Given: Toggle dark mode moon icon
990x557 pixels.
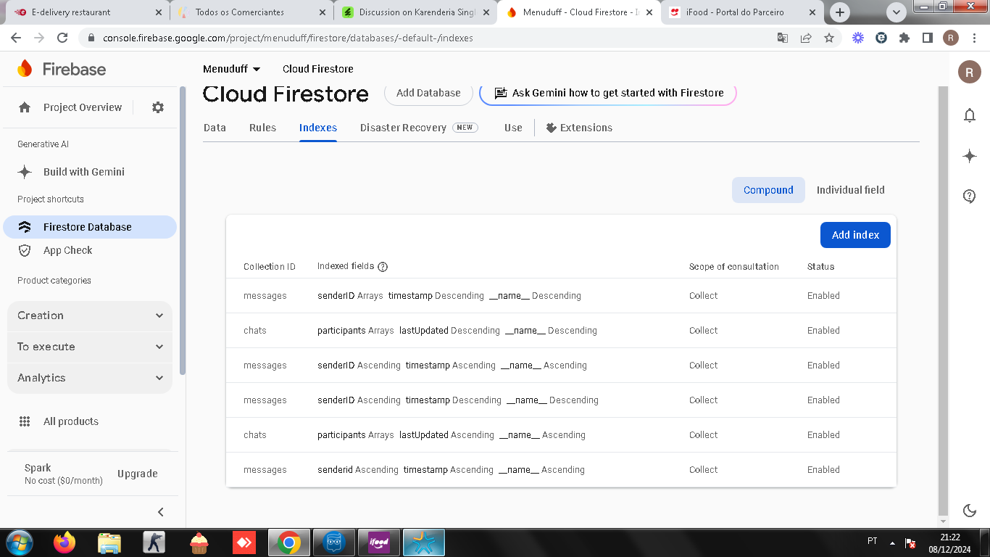Looking at the screenshot, I should point(970,511).
